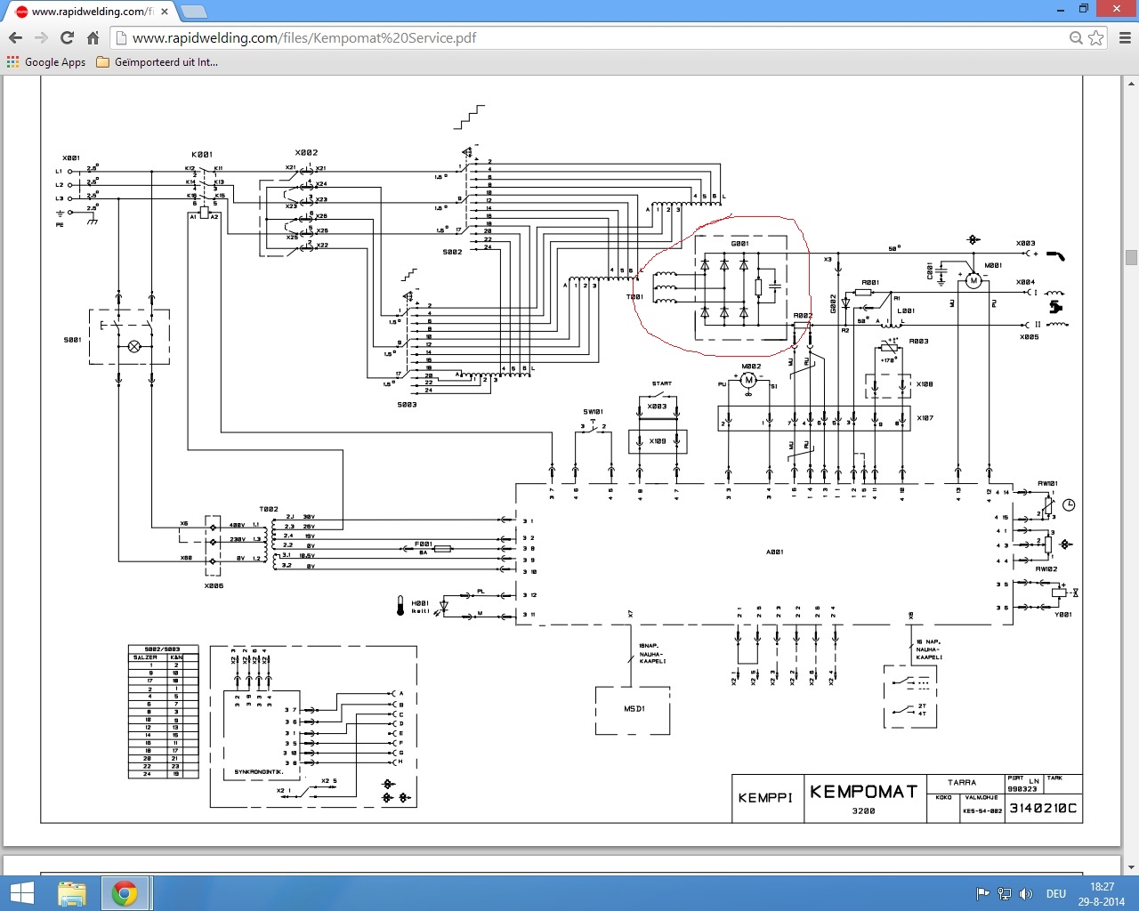Click the G001 rectifier label
The width and height of the screenshot is (1139, 911).
[740, 243]
